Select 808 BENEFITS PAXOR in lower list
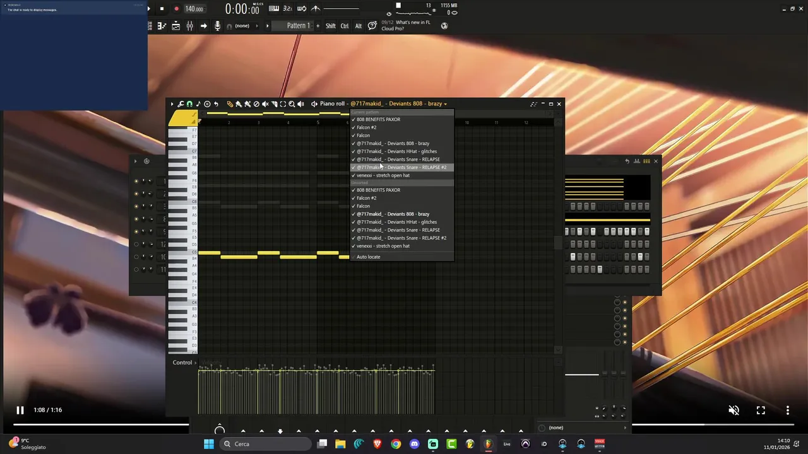808x454 pixels. 401,190
